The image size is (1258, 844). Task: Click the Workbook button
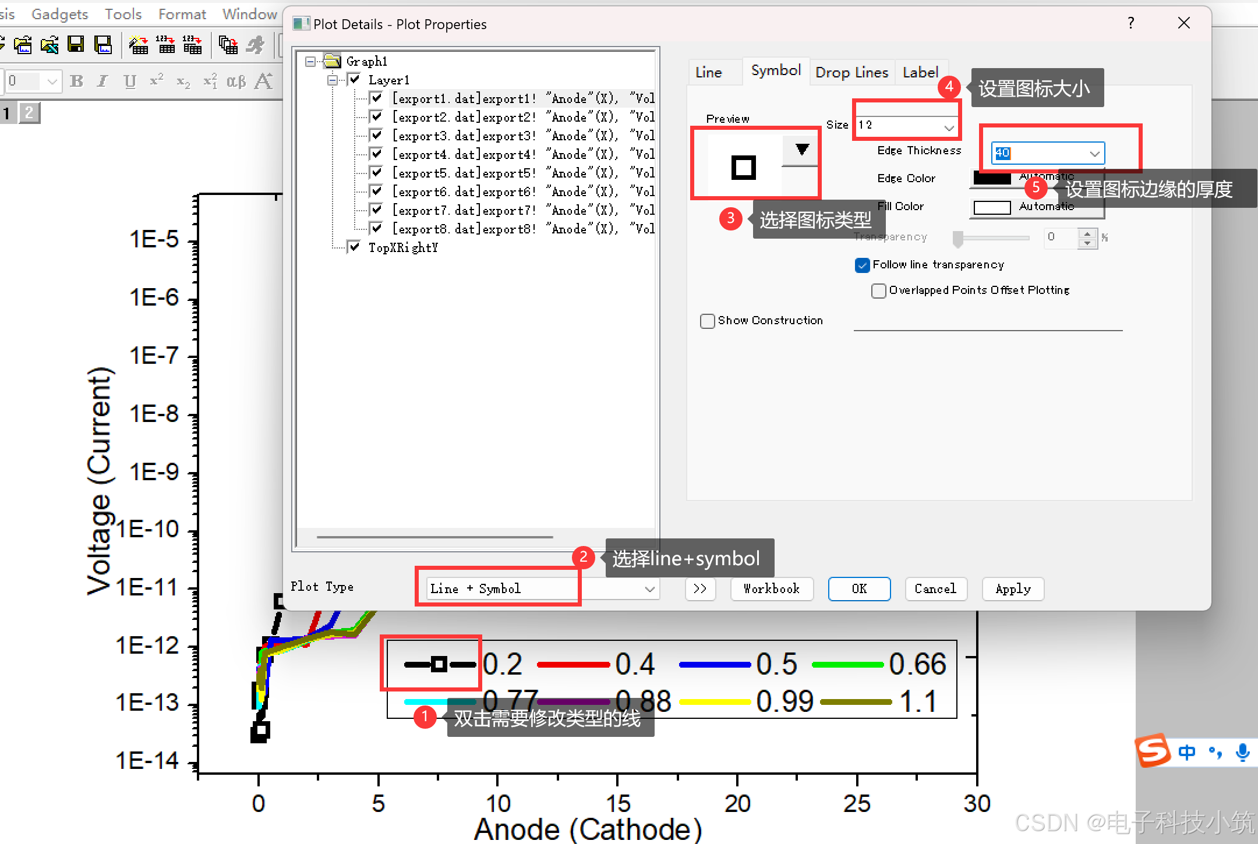point(772,589)
